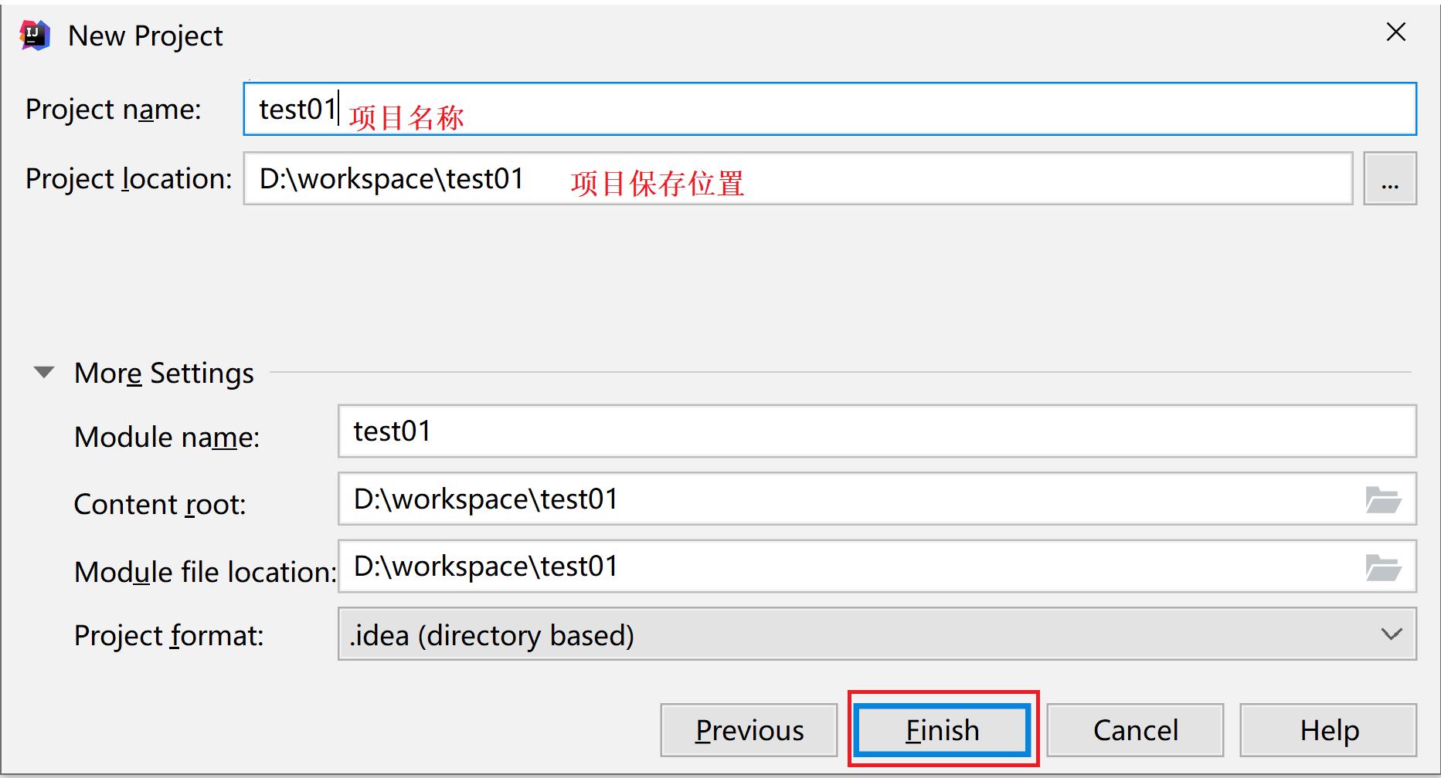Click the "Project format:" label

168,636
